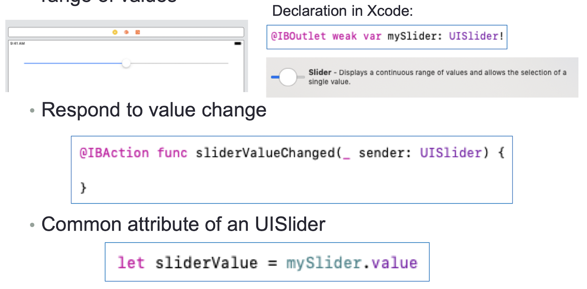
Task: Click mySlider.value in the code box
Action: tap(352, 263)
